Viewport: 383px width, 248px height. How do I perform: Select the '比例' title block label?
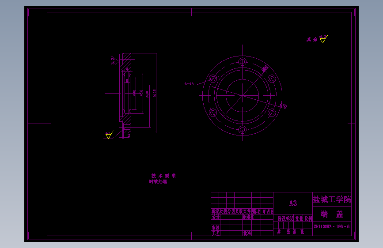[308, 218]
